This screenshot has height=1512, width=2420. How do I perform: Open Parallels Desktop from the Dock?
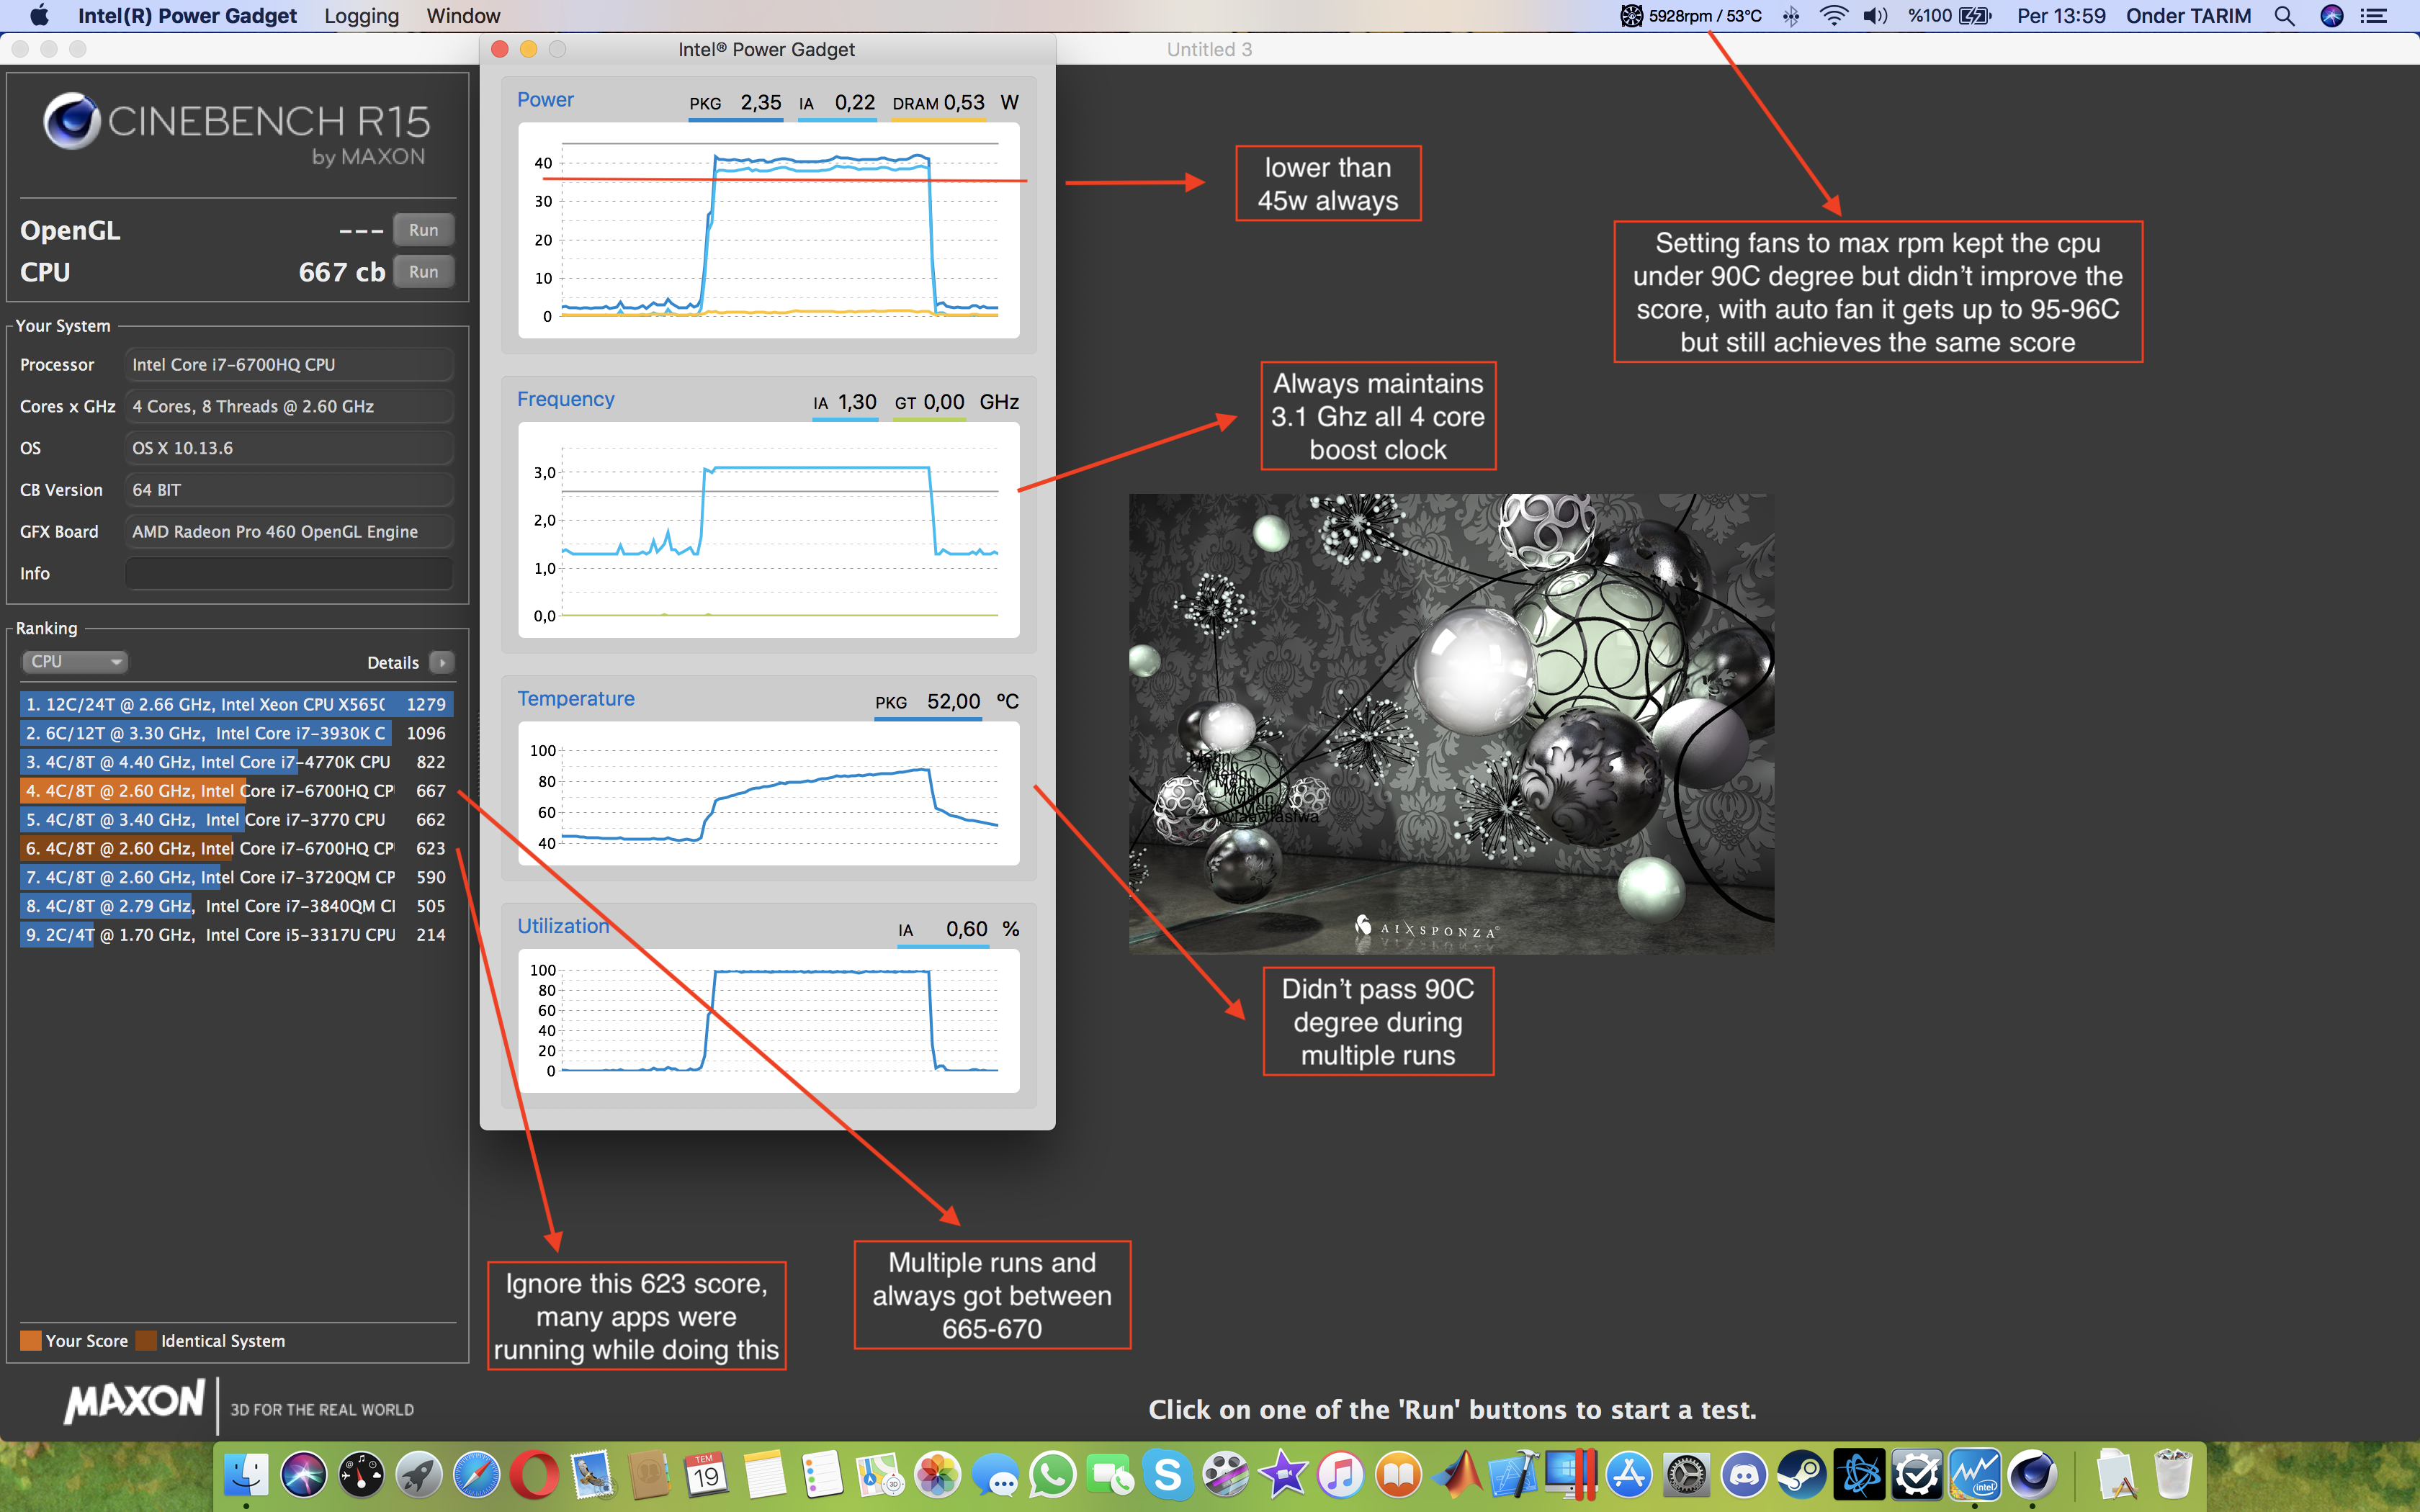point(1572,1475)
